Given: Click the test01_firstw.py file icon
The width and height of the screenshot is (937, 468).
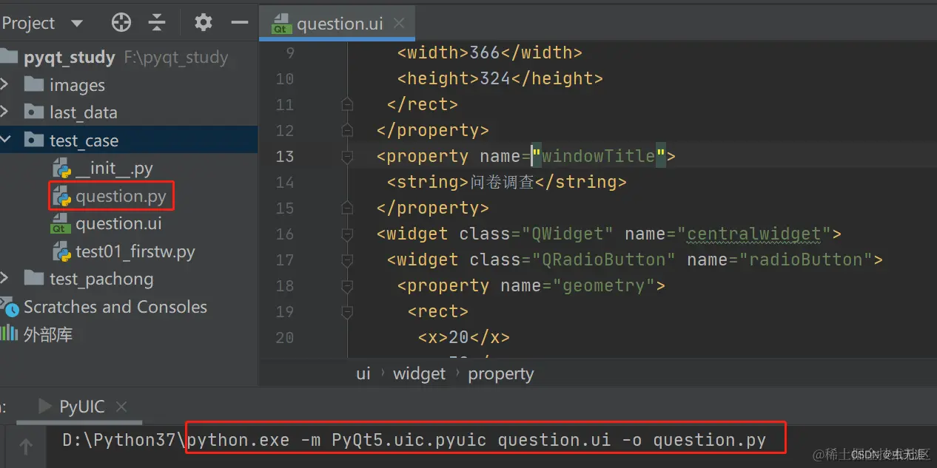Looking at the screenshot, I should 62,252.
